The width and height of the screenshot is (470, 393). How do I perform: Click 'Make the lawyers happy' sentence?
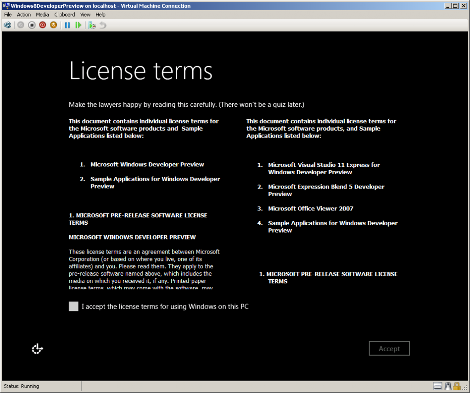coord(186,105)
